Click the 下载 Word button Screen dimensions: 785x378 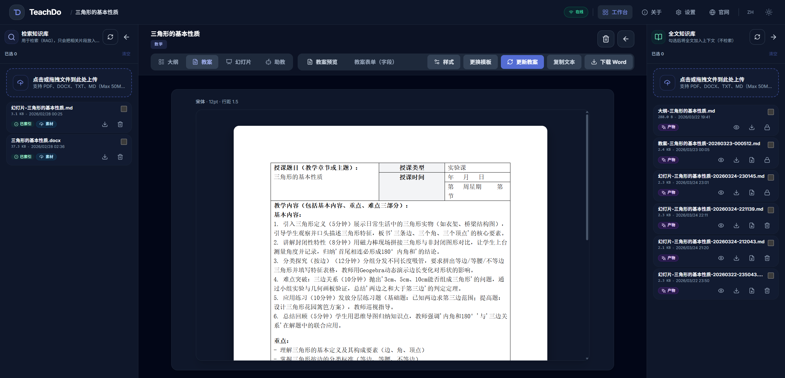click(609, 62)
